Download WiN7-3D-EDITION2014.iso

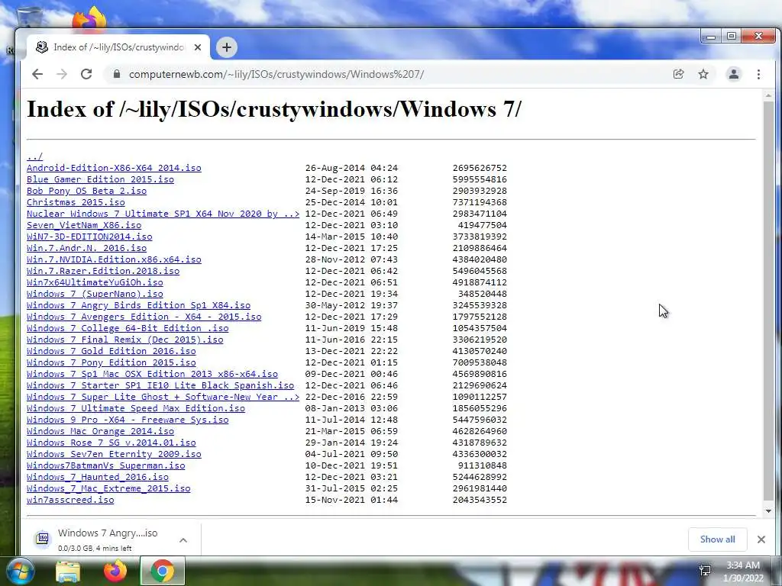(x=89, y=237)
